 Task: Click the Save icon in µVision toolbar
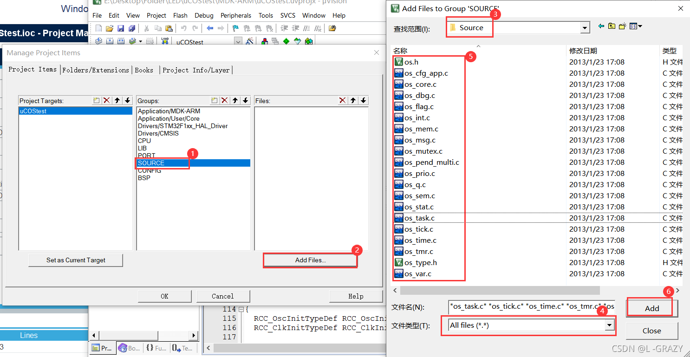[x=121, y=28]
